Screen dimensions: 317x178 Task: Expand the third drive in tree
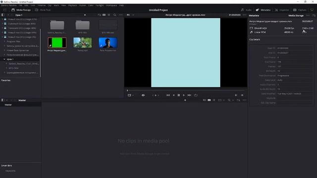point(2,28)
